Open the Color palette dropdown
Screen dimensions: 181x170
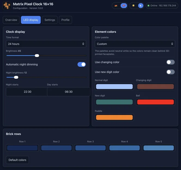pos(135,44)
